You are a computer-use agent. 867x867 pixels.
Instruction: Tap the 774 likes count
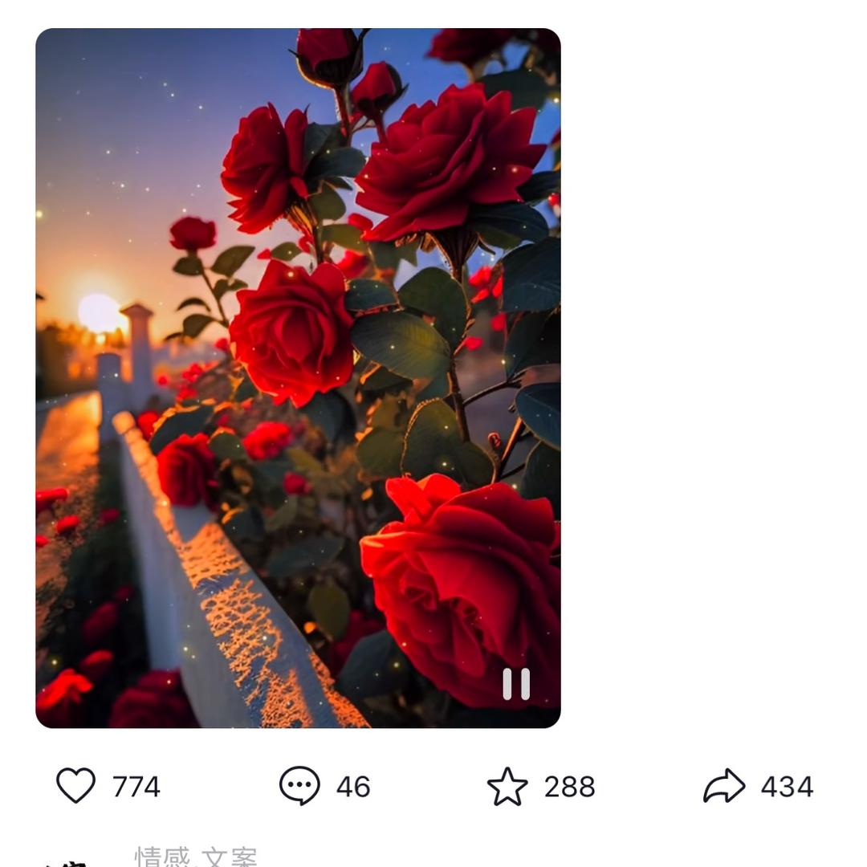click(x=136, y=787)
